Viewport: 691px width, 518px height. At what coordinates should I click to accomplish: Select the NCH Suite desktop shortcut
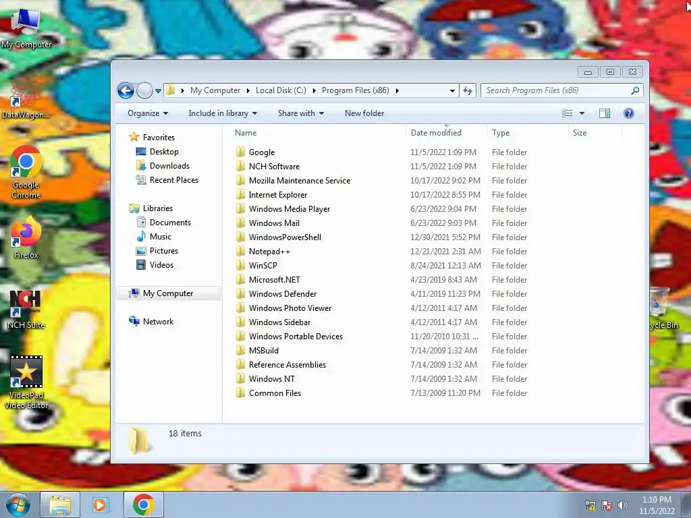(x=26, y=309)
